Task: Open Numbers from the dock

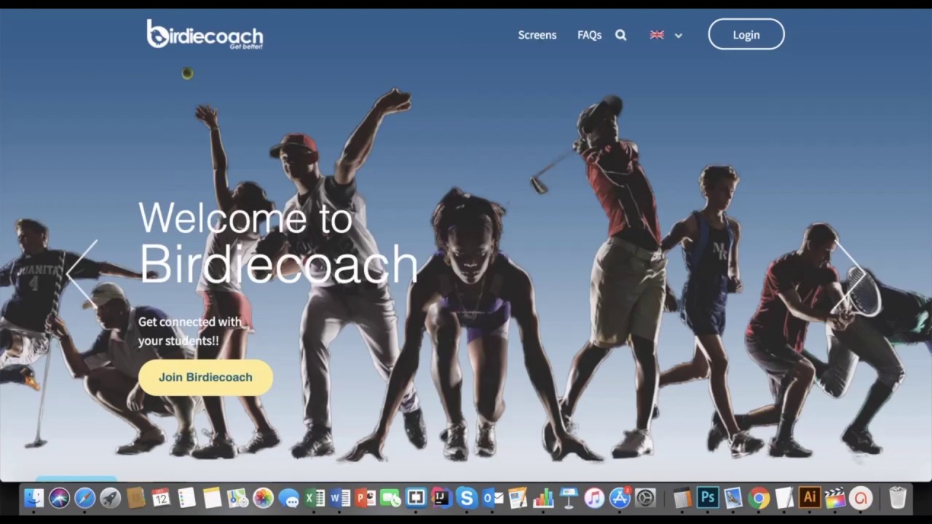Action: tap(543, 498)
